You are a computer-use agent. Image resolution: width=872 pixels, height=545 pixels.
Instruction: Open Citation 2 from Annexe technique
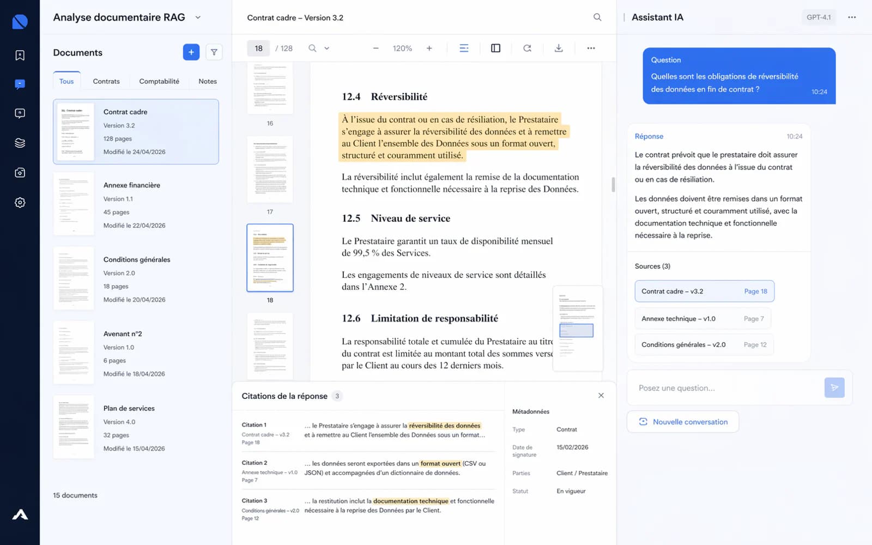click(x=368, y=470)
